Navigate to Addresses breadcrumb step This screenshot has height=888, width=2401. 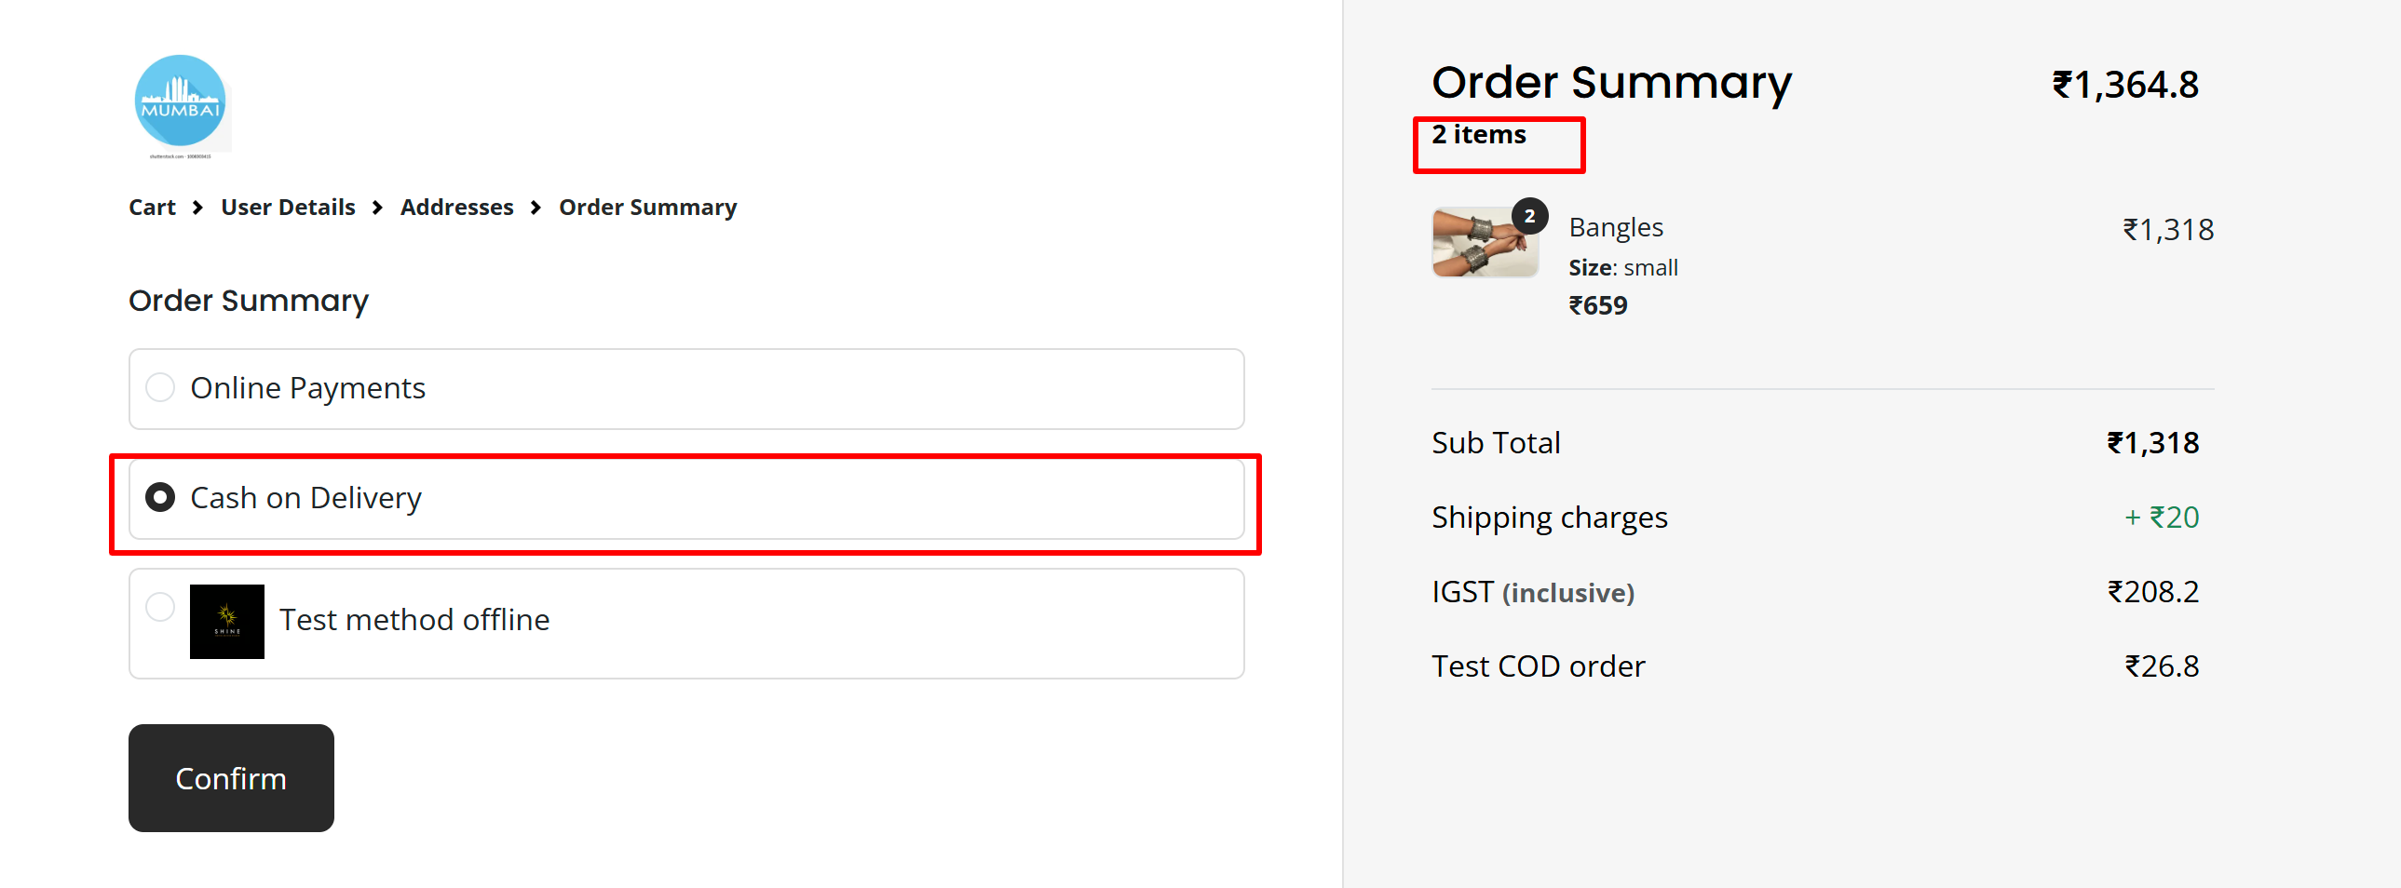[x=456, y=208]
